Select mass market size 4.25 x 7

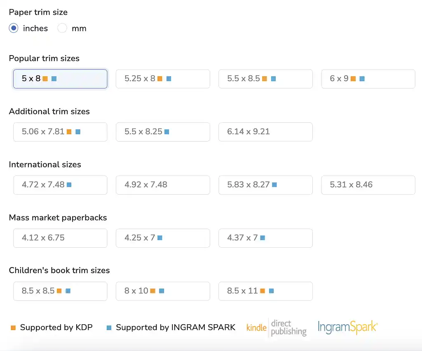coord(163,238)
